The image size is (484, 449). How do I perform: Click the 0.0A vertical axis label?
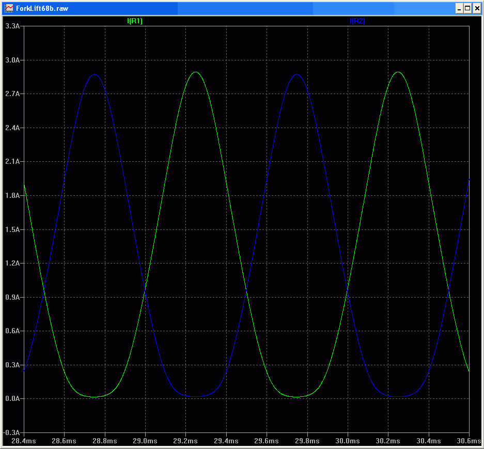click(13, 399)
